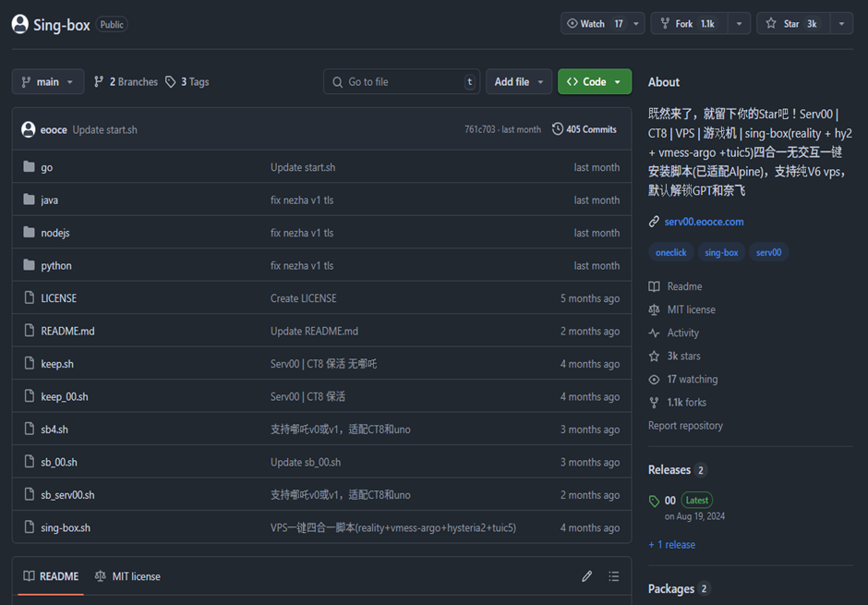This screenshot has width=868, height=605.
Task: Click the Latest release badge
Action: tap(696, 501)
